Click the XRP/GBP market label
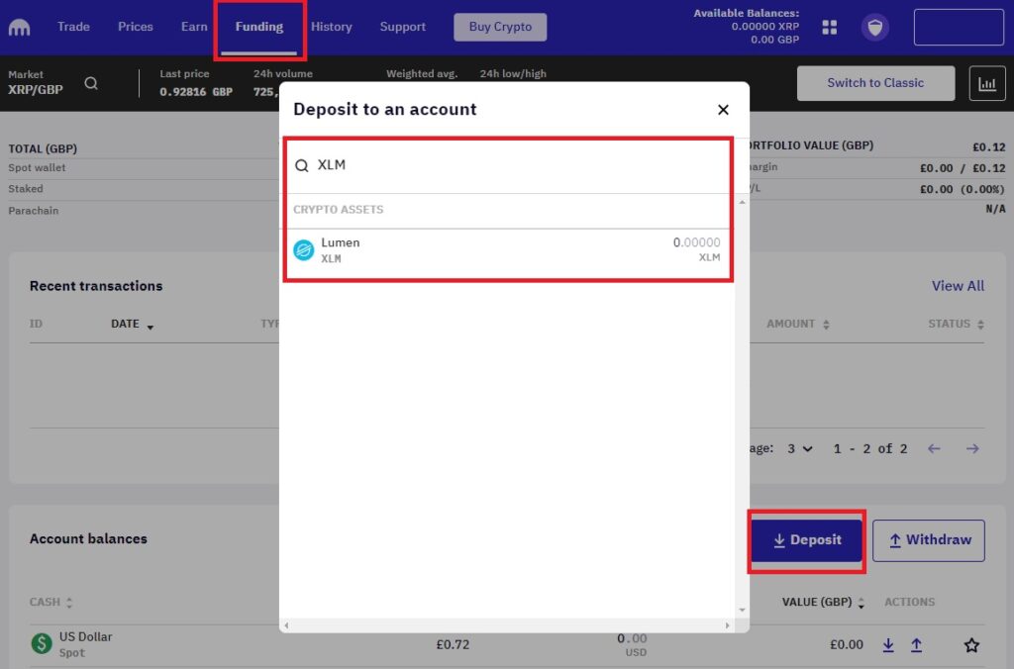Viewport: 1014px width, 669px height. pyautogui.click(x=36, y=90)
